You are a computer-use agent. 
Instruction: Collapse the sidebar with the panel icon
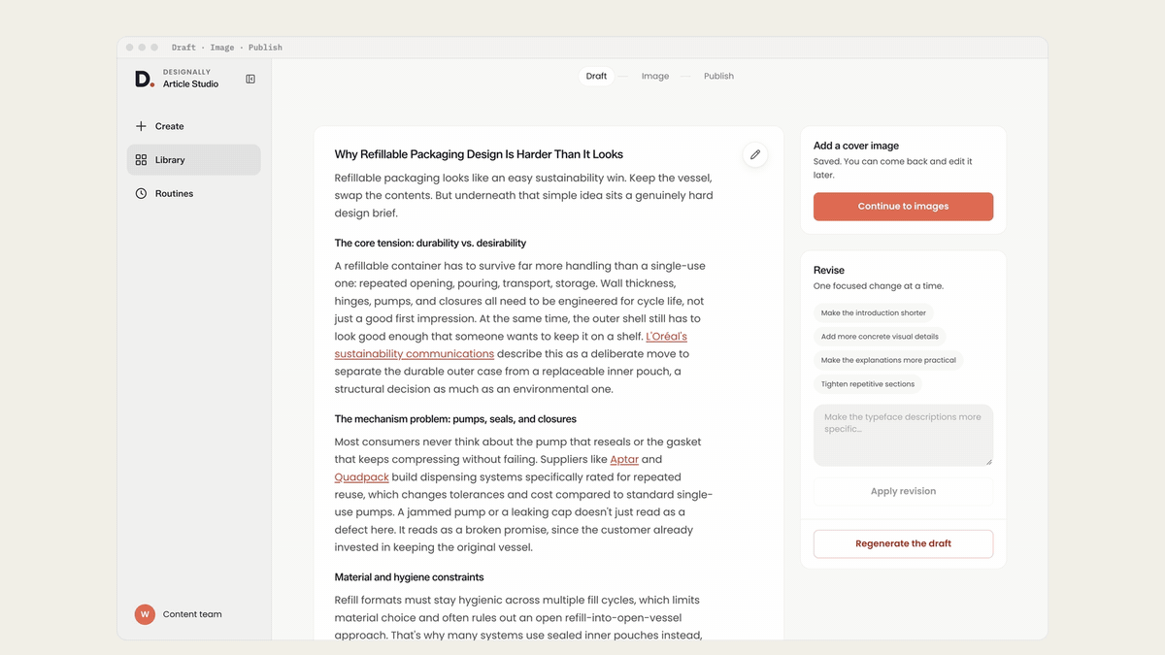[250, 79]
